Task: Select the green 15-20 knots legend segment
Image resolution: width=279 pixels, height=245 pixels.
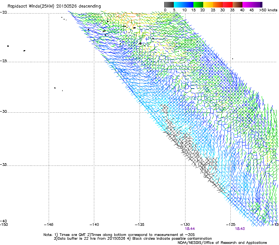Action: (198, 5)
